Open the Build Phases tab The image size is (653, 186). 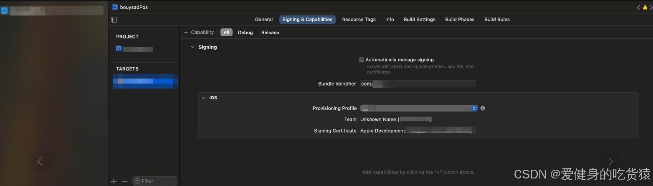460,20
